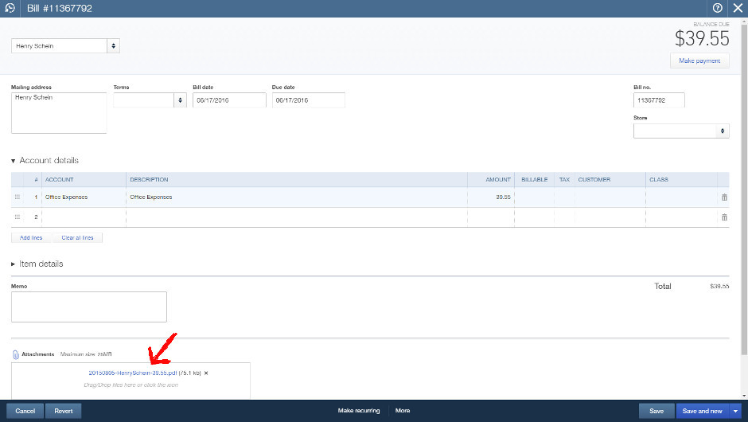The width and height of the screenshot is (748, 422).
Task: Open the More menu in bottom bar
Action: pos(403,411)
